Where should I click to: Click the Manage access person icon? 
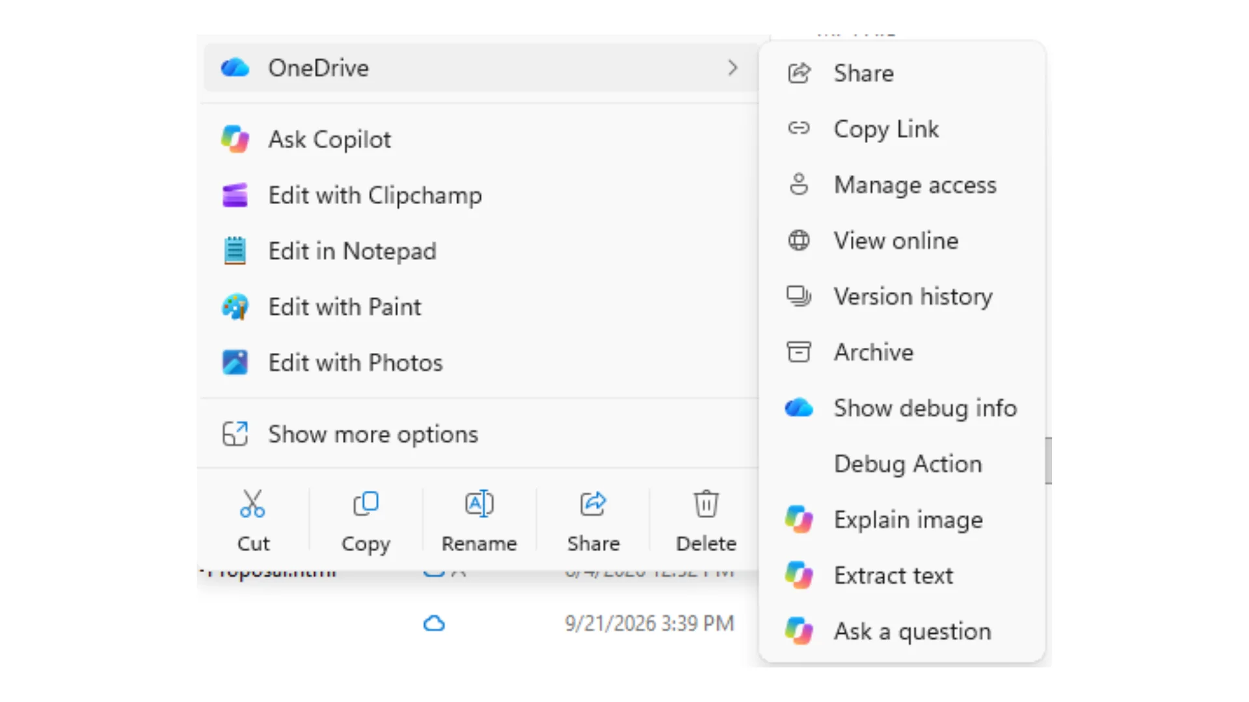pyautogui.click(x=799, y=185)
